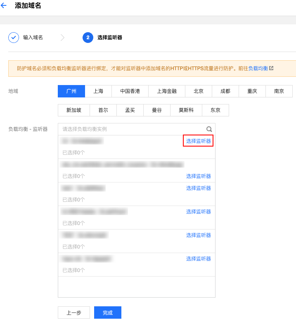
Task: Select the 首尔 region tab
Action: click(103, 110)
